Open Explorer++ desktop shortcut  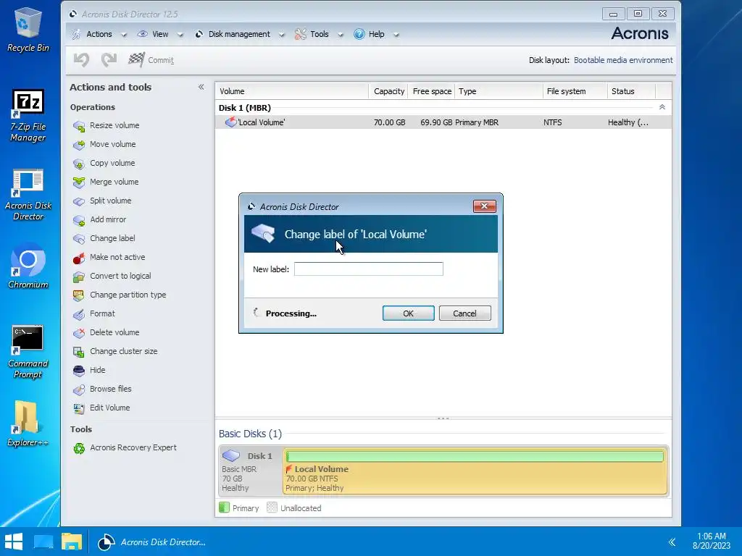pyautogui.click(x=28, y=424)
